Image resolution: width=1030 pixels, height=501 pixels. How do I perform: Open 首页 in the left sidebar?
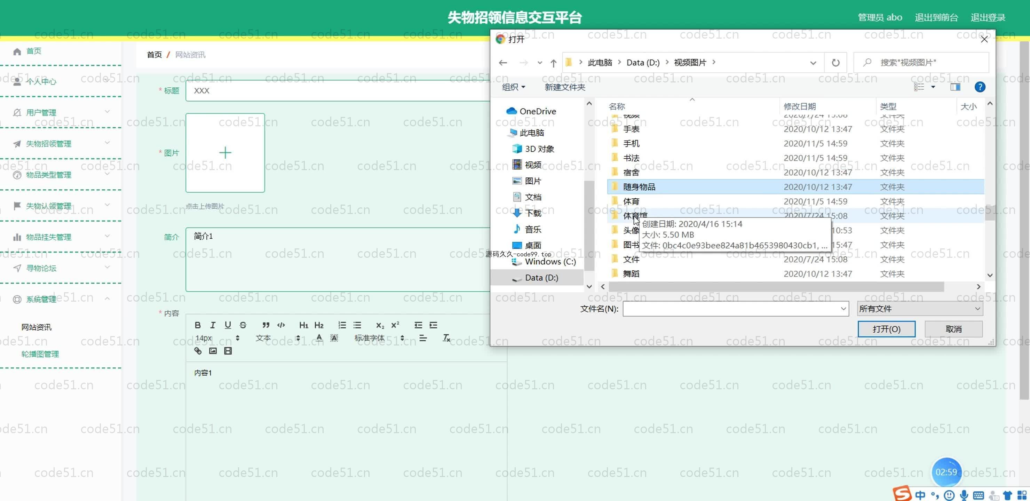pos(34,51)
